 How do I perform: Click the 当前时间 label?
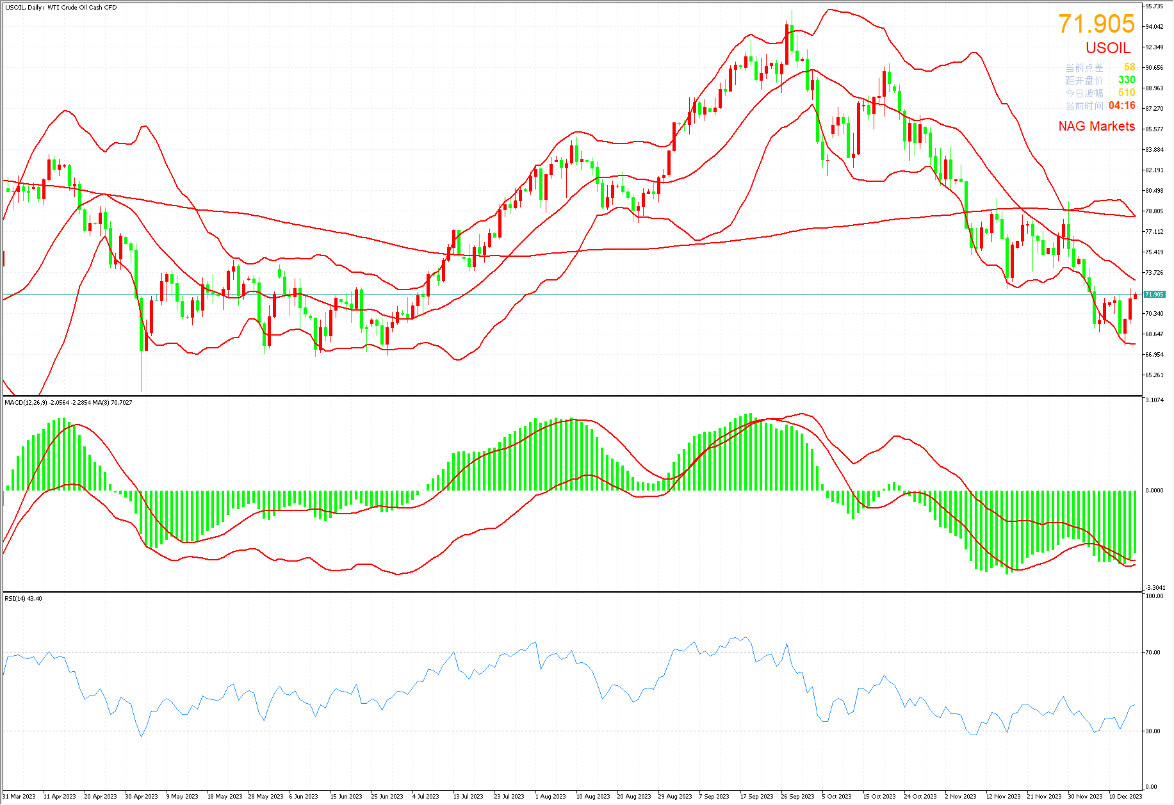pyautogui.click(x=1084, y=106)
